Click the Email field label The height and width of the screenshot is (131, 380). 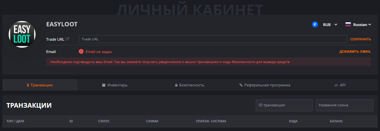[x=51, y=52]
